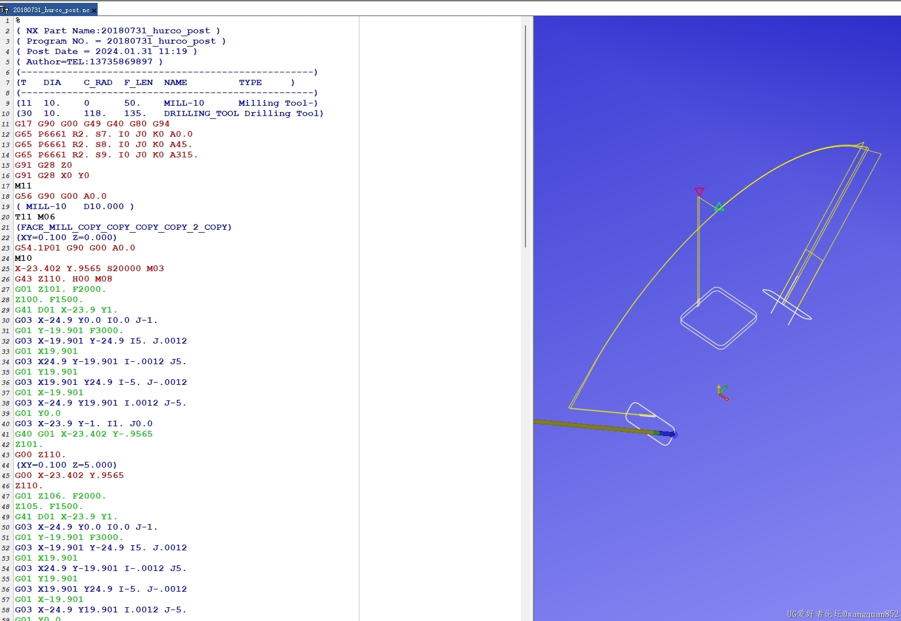Click the green triangle toolpath marker
901x621 pixels.
pyautogui.click(x=719, y=207)
